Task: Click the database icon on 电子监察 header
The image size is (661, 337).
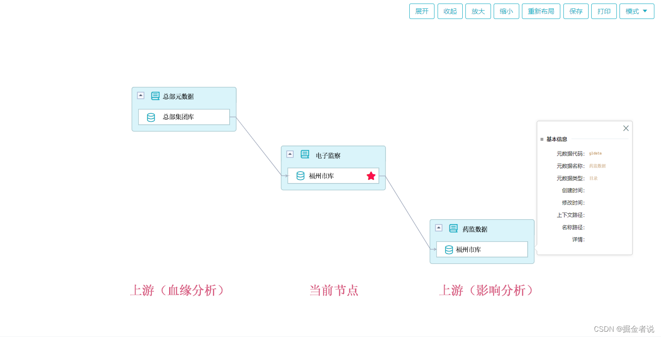Action: 305,154
